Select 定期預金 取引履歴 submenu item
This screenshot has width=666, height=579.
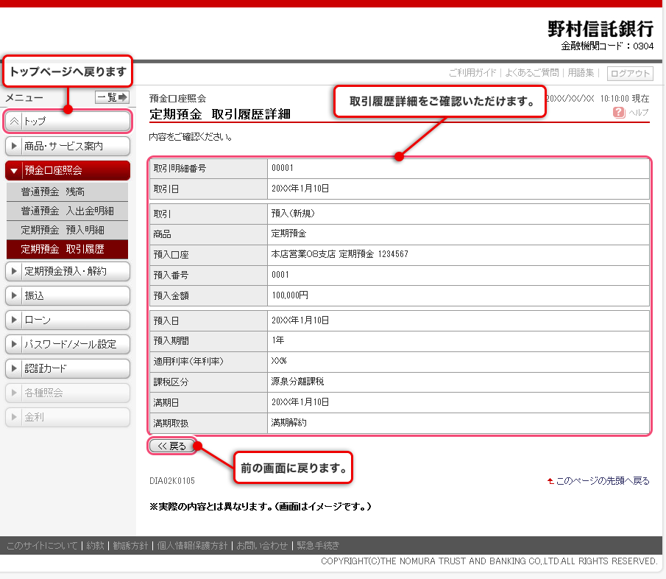coord(68,249)
